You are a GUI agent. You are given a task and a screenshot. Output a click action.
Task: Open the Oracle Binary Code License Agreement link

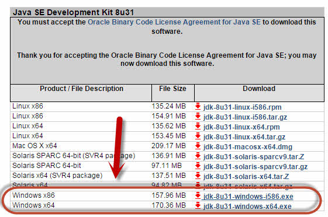pyautogui.click(x=174, y=22)
